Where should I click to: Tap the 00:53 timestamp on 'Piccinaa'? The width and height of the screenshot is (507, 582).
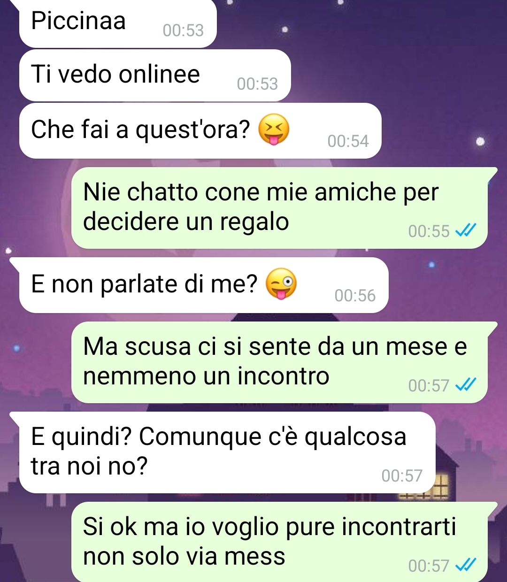[183, 31]
